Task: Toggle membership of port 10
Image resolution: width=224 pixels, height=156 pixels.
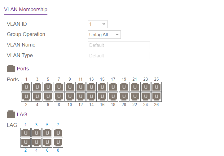Action: (70, 97)
